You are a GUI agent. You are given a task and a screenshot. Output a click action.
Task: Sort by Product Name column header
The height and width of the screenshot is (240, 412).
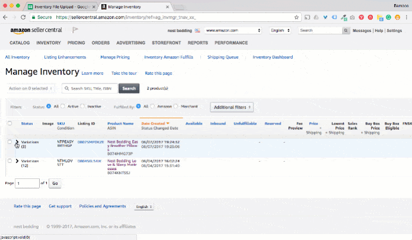pos(120,123)
